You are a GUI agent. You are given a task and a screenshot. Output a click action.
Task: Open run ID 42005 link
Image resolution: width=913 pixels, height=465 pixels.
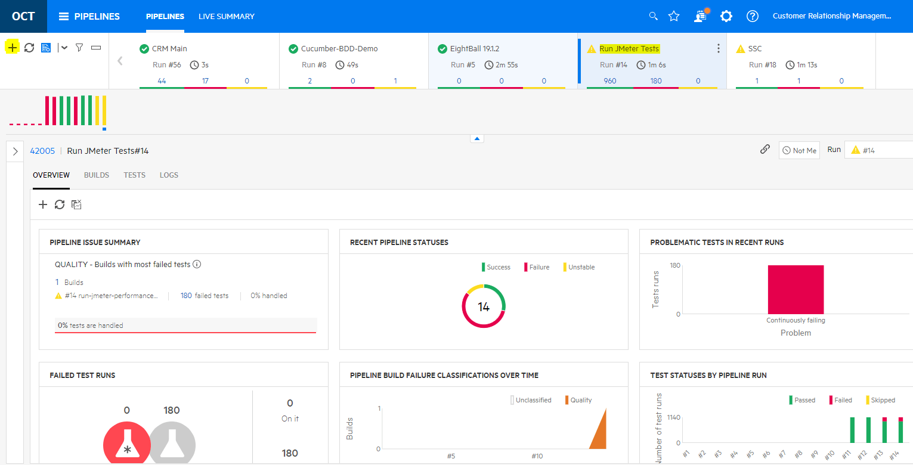(42, 151)
